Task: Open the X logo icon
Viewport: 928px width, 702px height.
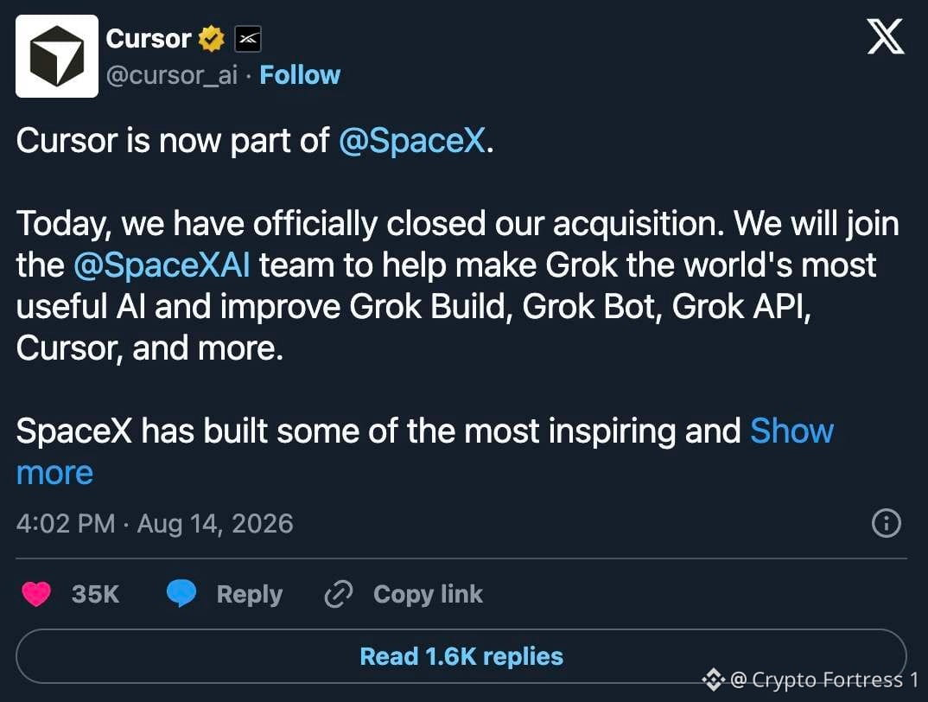Action: point(886,36)
